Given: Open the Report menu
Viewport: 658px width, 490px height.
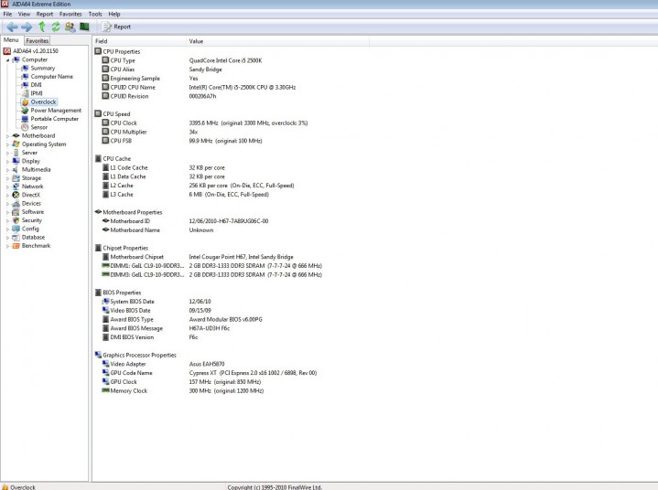Looking at the screenshot, I should (45, 14).
